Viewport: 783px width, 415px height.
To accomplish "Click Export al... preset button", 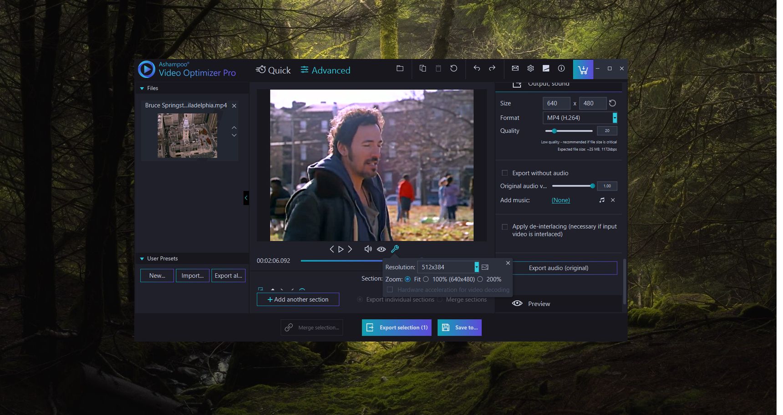I will [x=229, y=275].
